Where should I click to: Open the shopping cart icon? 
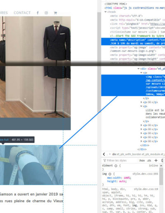click(x=55, y=13)
